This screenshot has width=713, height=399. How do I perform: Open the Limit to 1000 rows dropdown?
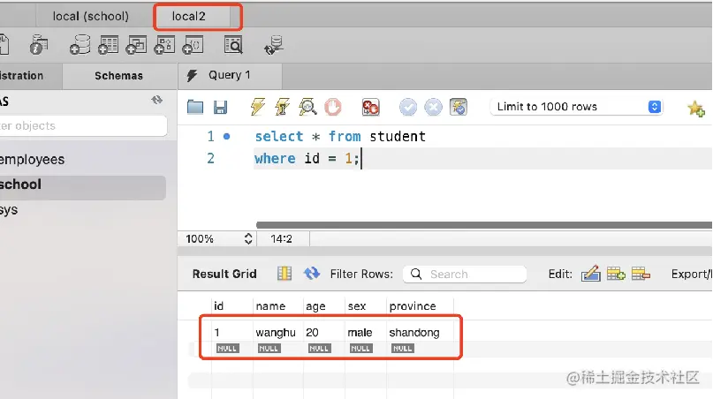576,107
